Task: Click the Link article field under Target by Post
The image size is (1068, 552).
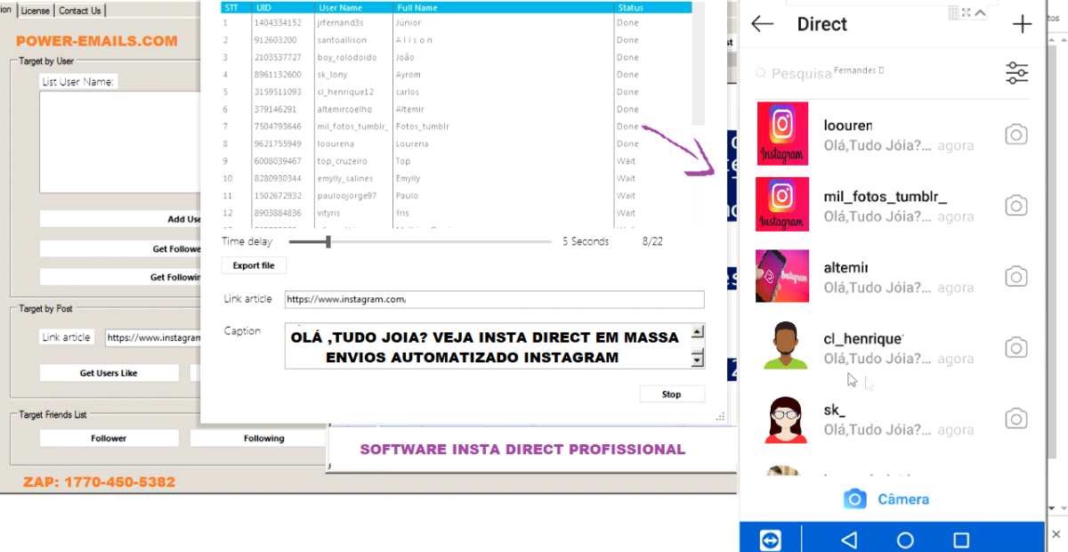Action: [153, 338]
